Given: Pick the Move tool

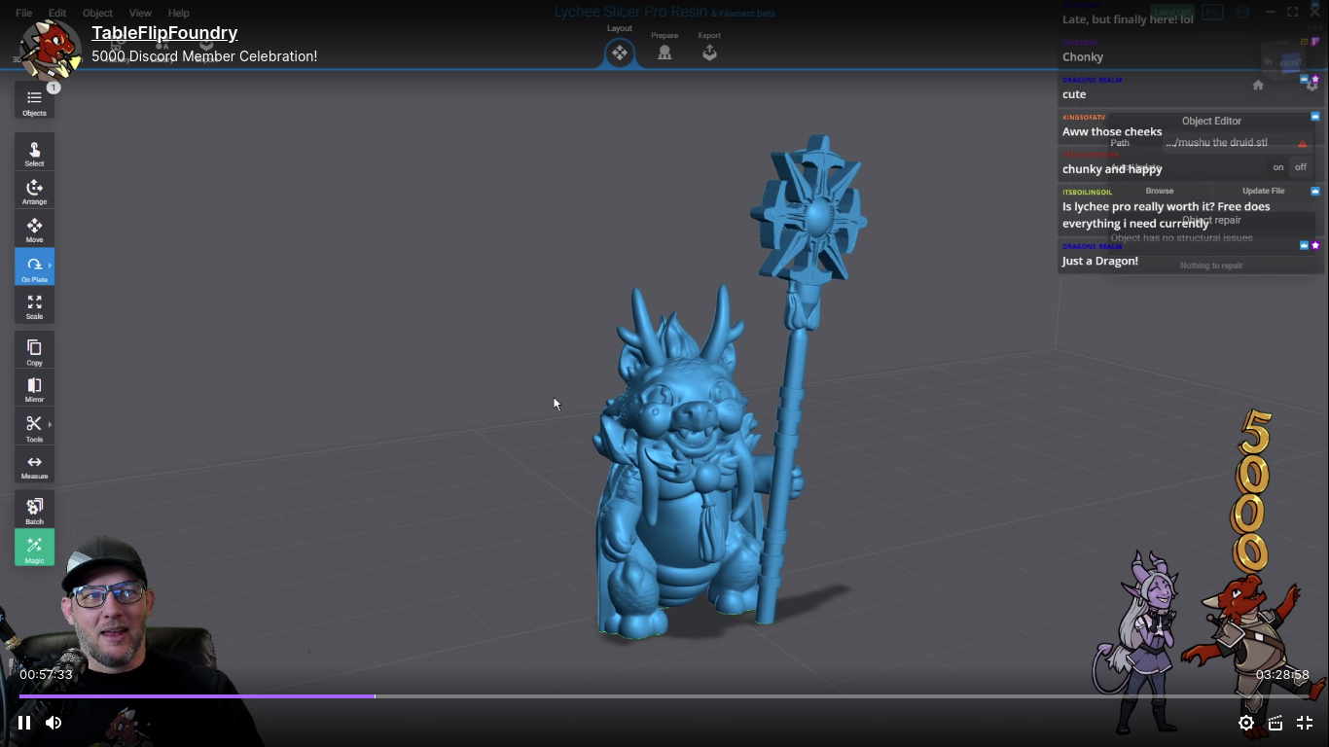Looking at the screenshot, I should (x=34, y=229).
